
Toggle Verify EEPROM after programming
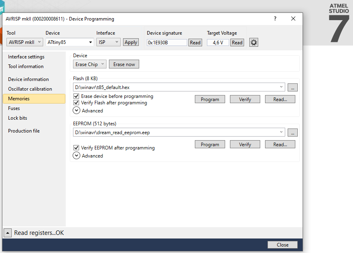pyautogui.click(x=76, y=148)
